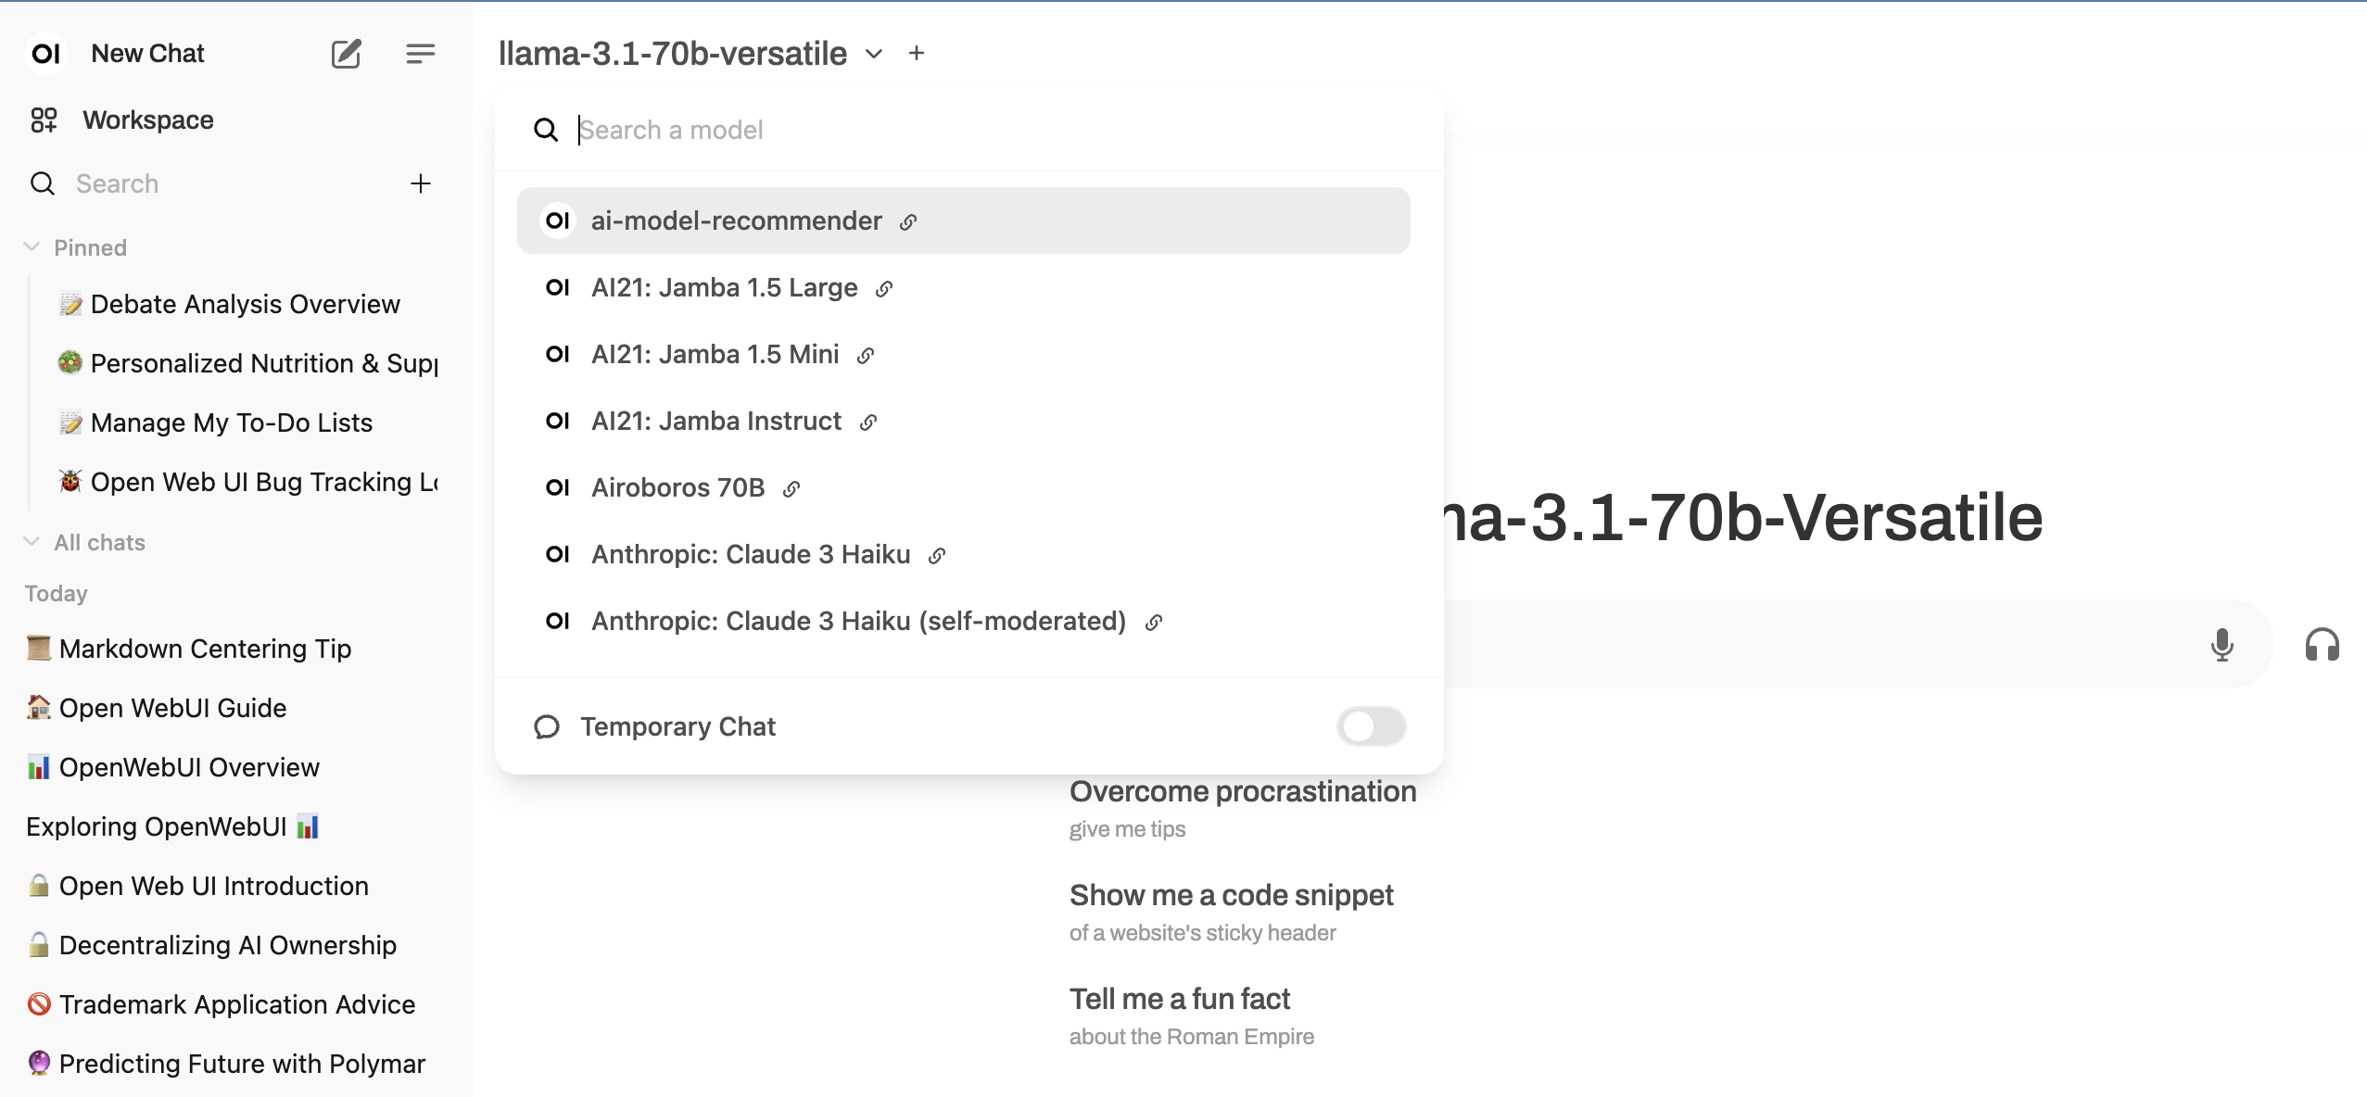
Task: Collapse the Pinned section
Action: pos(32,247)
